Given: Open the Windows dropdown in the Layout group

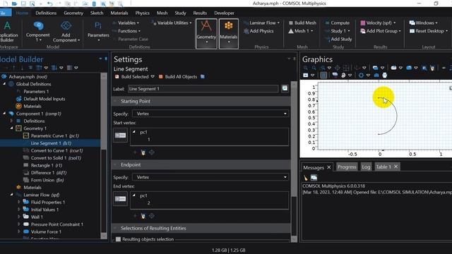Looking at the screenshot, I should click(x=424, y=23).
